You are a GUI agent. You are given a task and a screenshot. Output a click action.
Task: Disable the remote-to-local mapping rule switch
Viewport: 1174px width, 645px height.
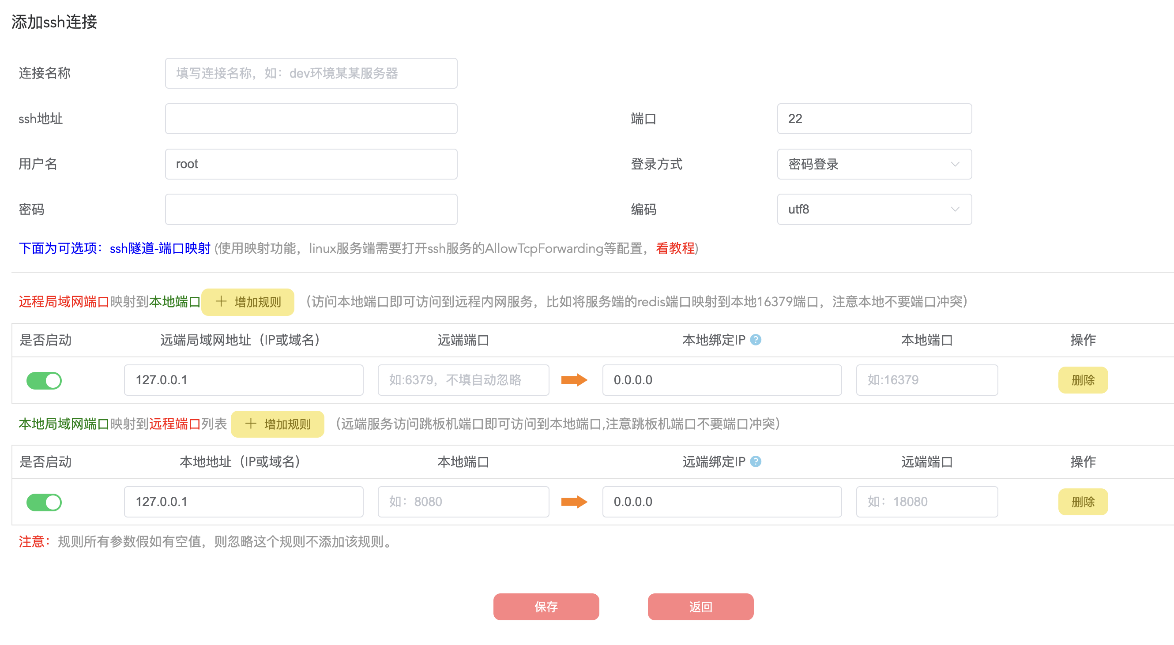tap(44, 380)
